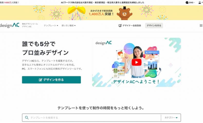Open the apps grid icon
The image size is (203, 123).
point(201,26)
